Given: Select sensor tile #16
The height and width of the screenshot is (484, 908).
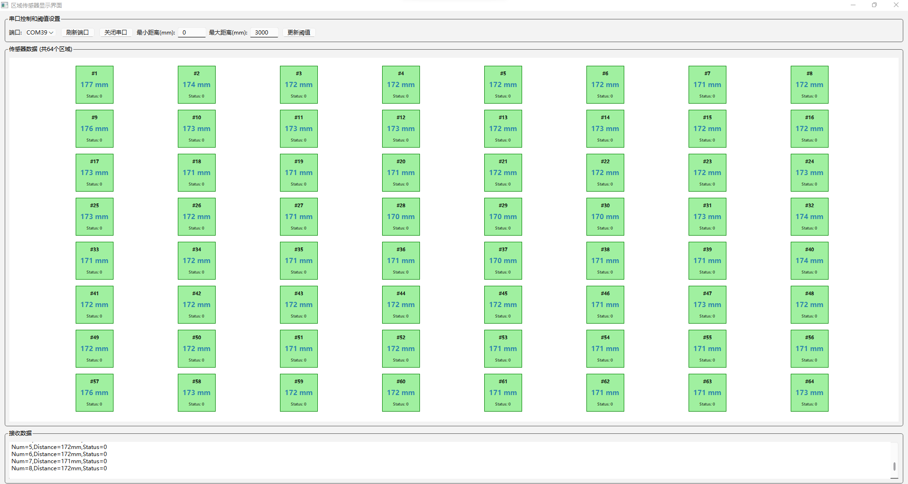Looking at the screenshot, I should tap(810, 129).
